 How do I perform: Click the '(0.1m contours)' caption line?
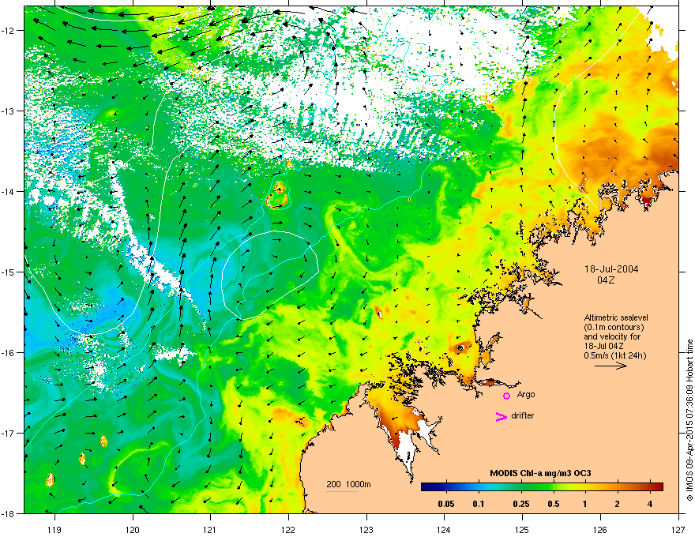point(614,327)
